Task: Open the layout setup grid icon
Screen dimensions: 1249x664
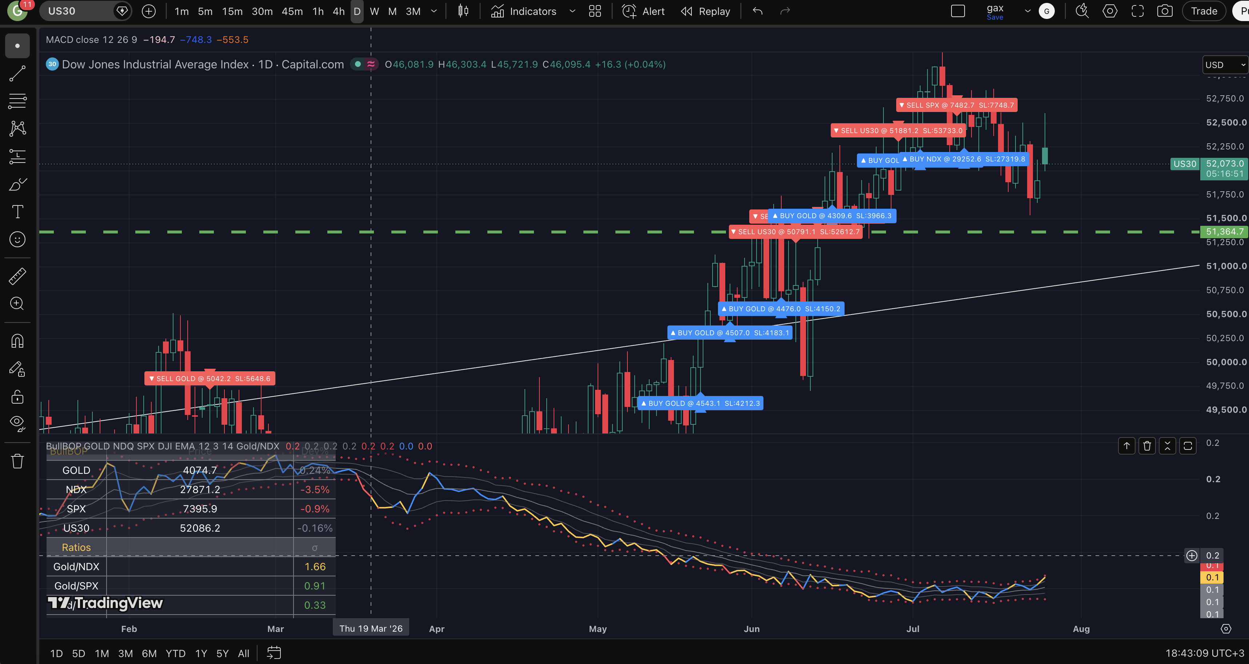Action: 595,11
